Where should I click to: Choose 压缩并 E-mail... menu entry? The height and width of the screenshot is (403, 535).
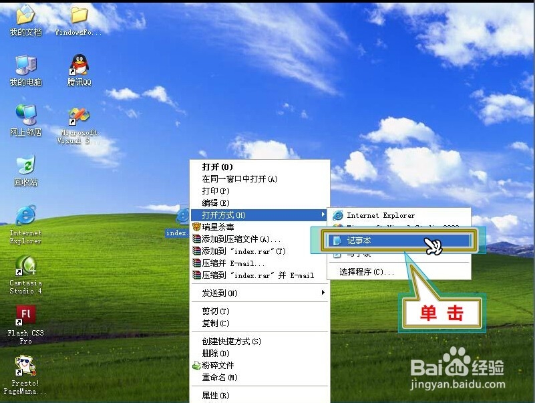point(260,263)
